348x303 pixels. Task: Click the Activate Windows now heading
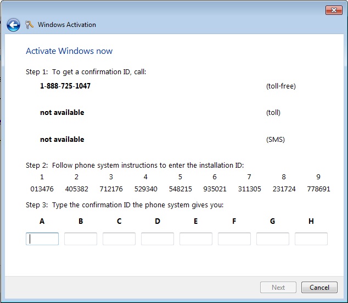tap(69, 51)
